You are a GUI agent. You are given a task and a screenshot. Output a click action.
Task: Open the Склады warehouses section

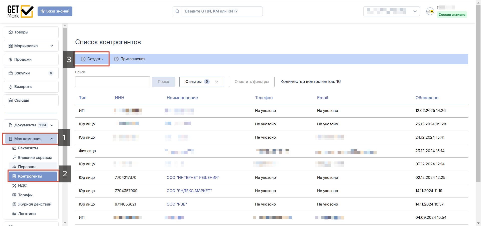(31, 100)
